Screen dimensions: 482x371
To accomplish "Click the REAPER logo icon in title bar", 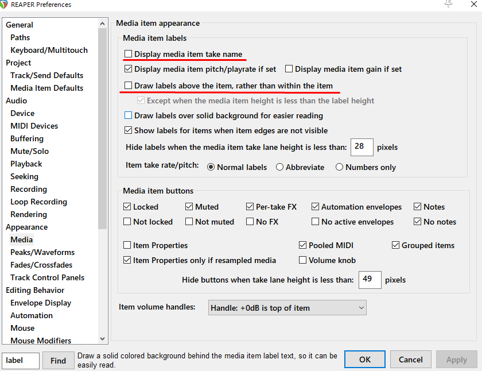I will (3, 4).
